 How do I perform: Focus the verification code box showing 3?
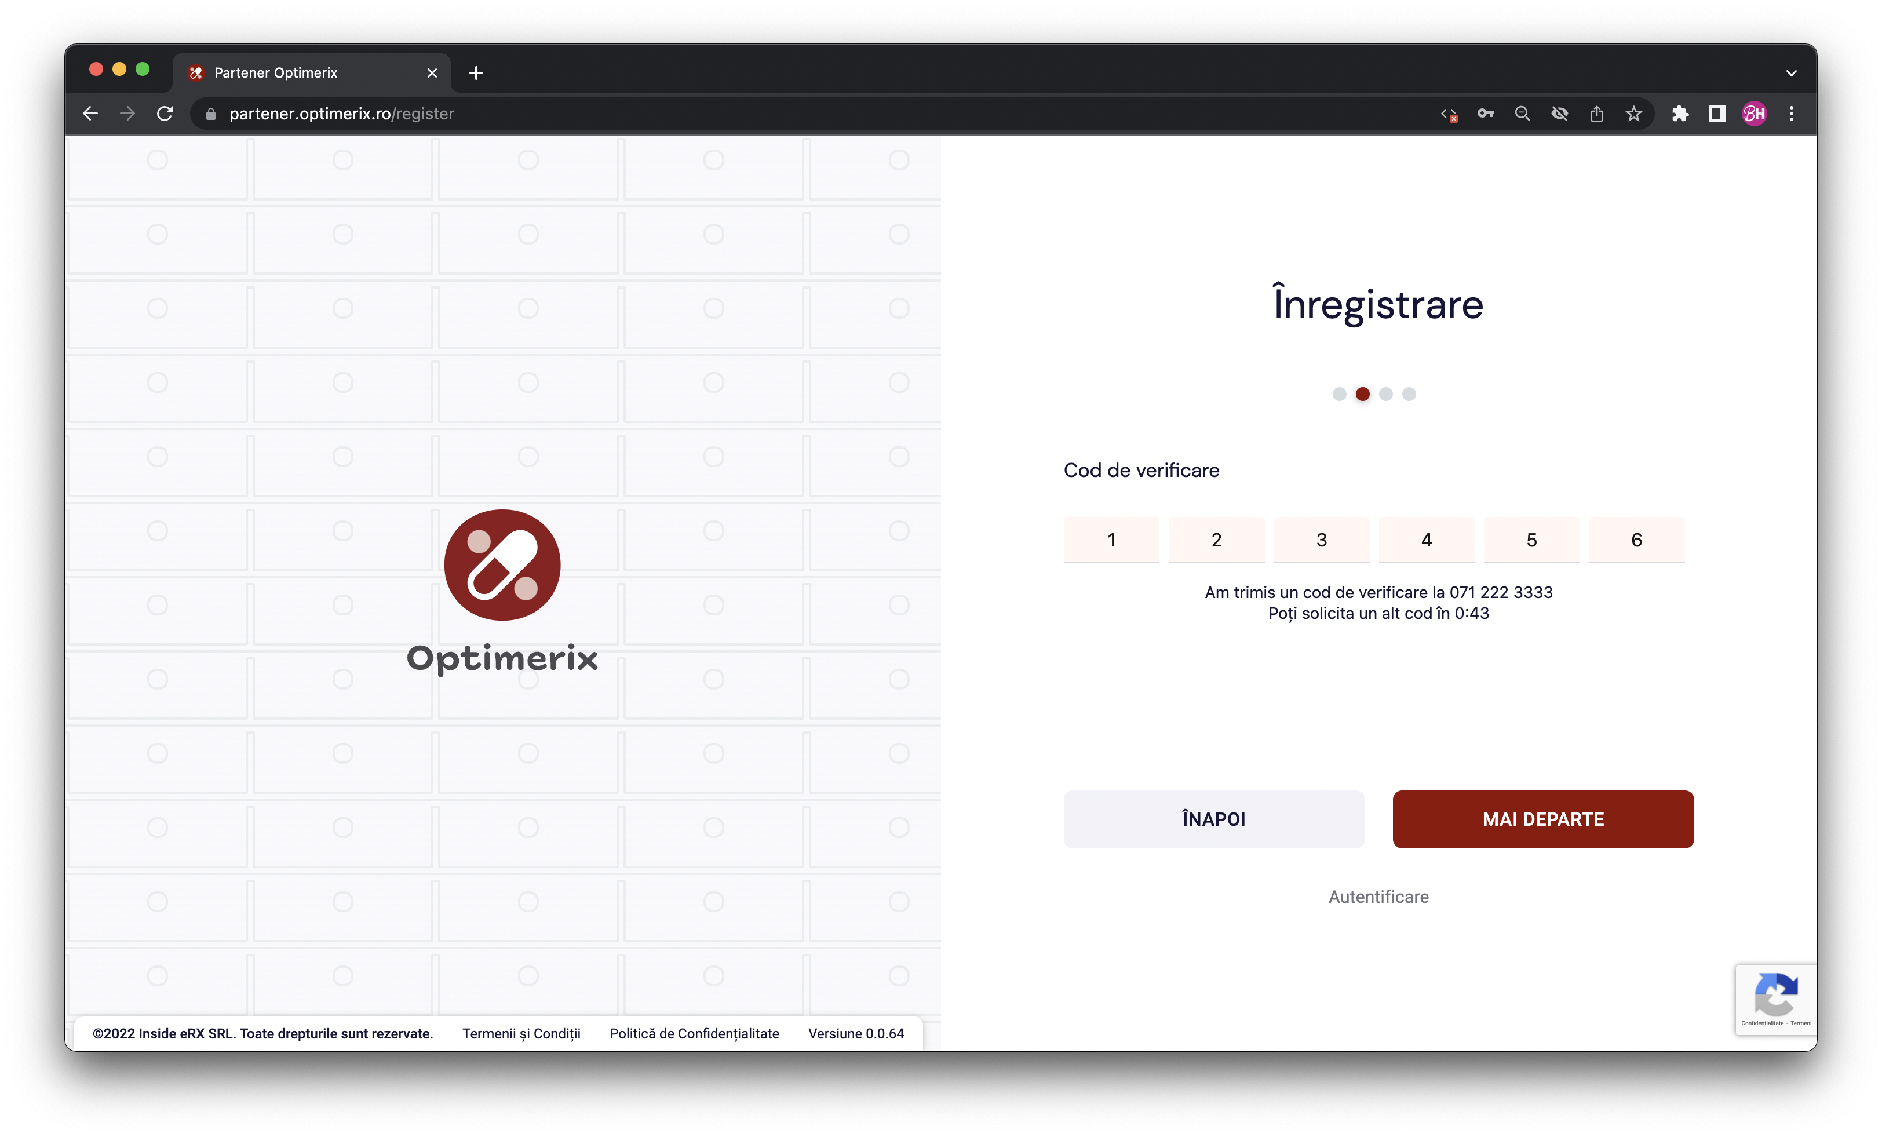(1321, 540)
